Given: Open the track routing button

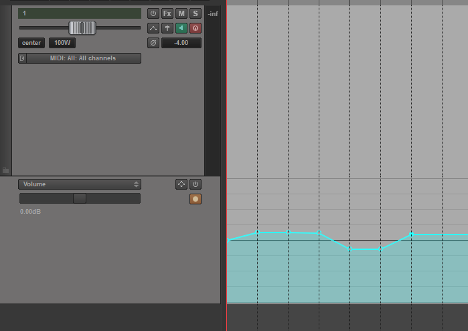Looking at the screenshot, I should (x=167, y=28).
